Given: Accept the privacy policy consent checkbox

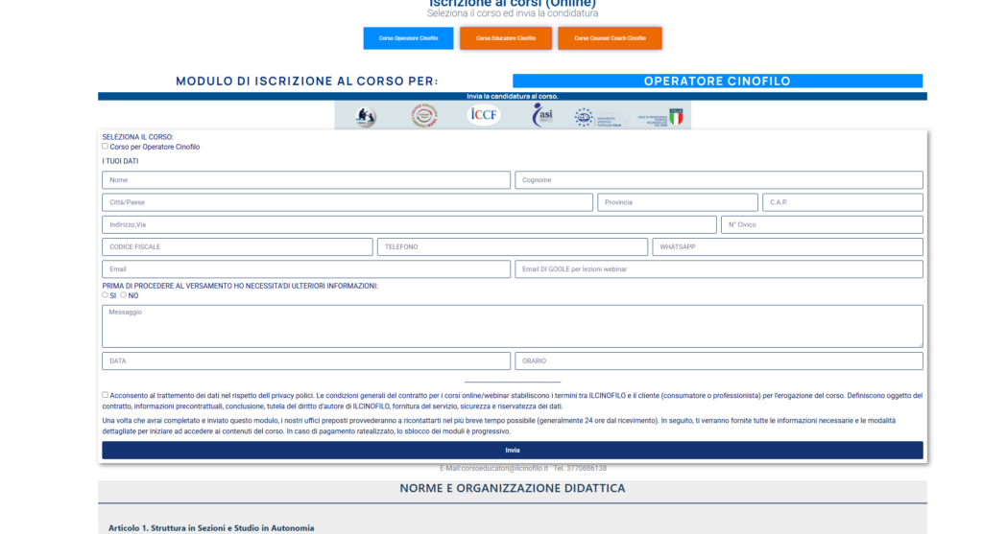Looking at the screenshot, I should 106,395.
